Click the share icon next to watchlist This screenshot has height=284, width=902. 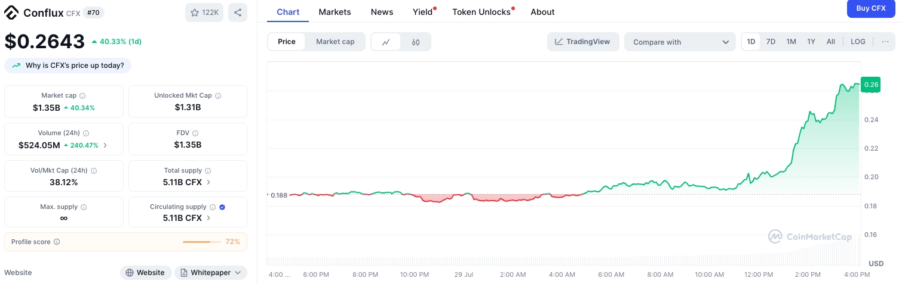click(237, 13)
